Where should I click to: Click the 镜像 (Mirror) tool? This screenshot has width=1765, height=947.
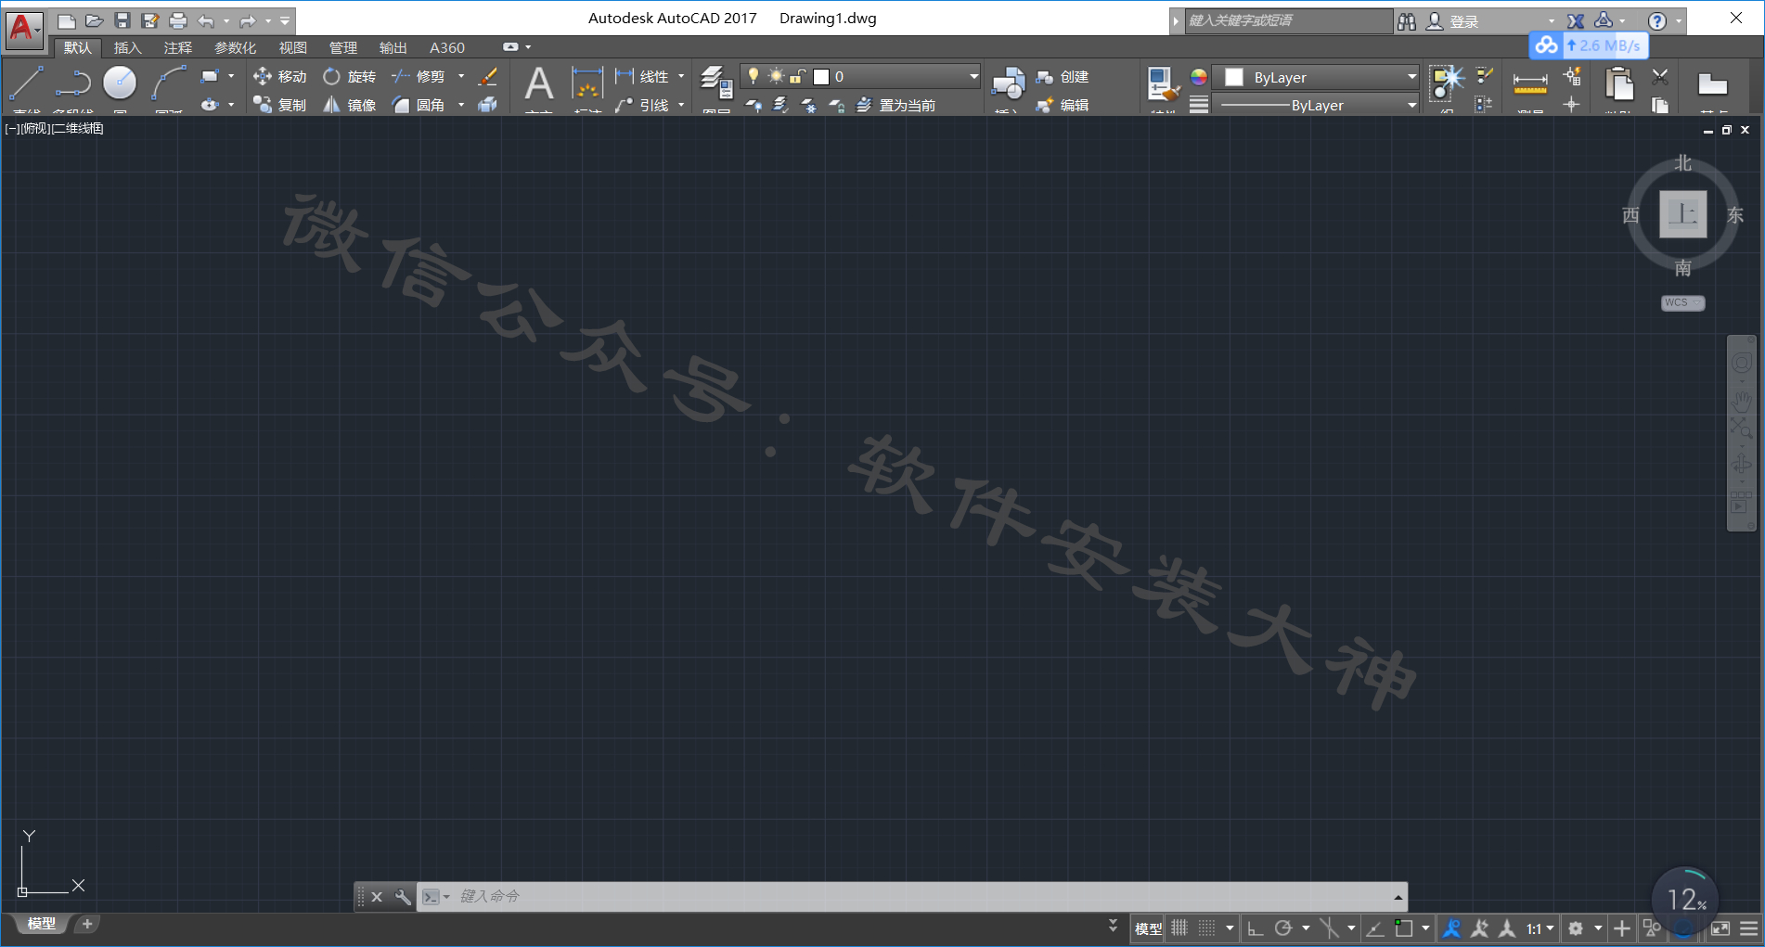[350, 105]
